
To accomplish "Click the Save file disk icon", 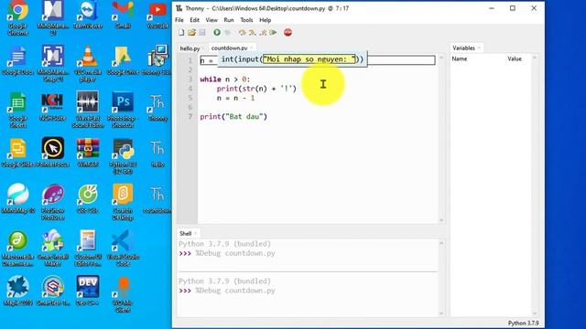I will (x=202, y=33).
